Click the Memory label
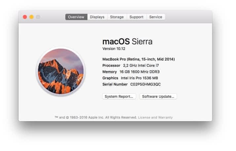Screen dimensions: 236x151 click(110, 72)
